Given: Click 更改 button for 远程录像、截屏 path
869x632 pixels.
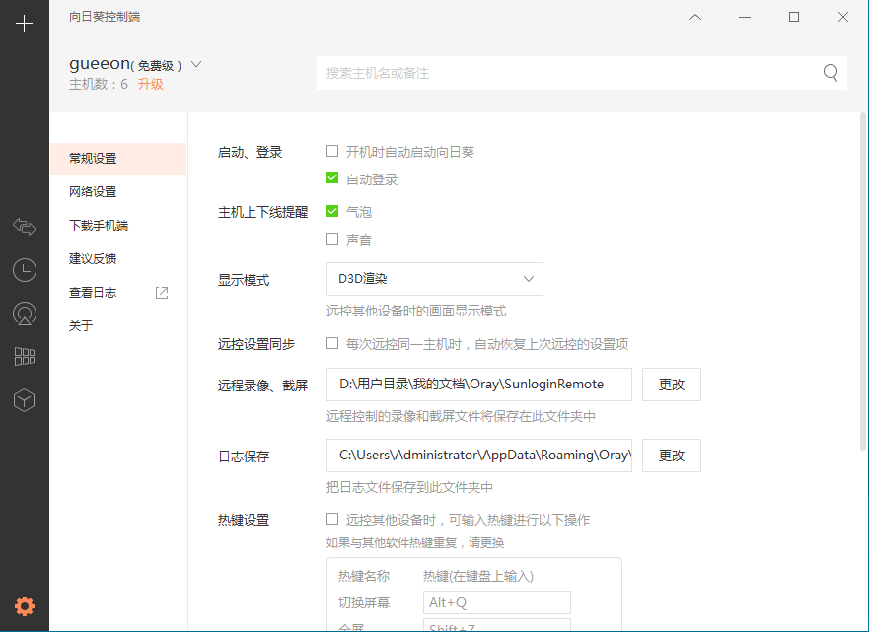Looking at the screenshot, I should [671, 385].
